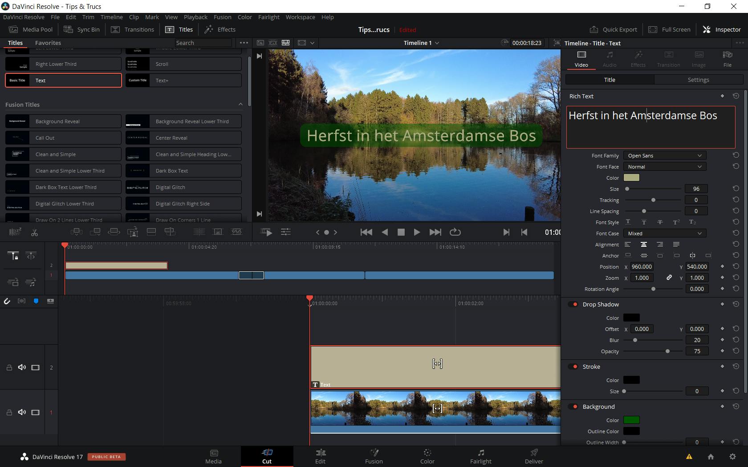
Task: Select center text alignment icon
Action: pyautogui.click(x=644, y=245)
